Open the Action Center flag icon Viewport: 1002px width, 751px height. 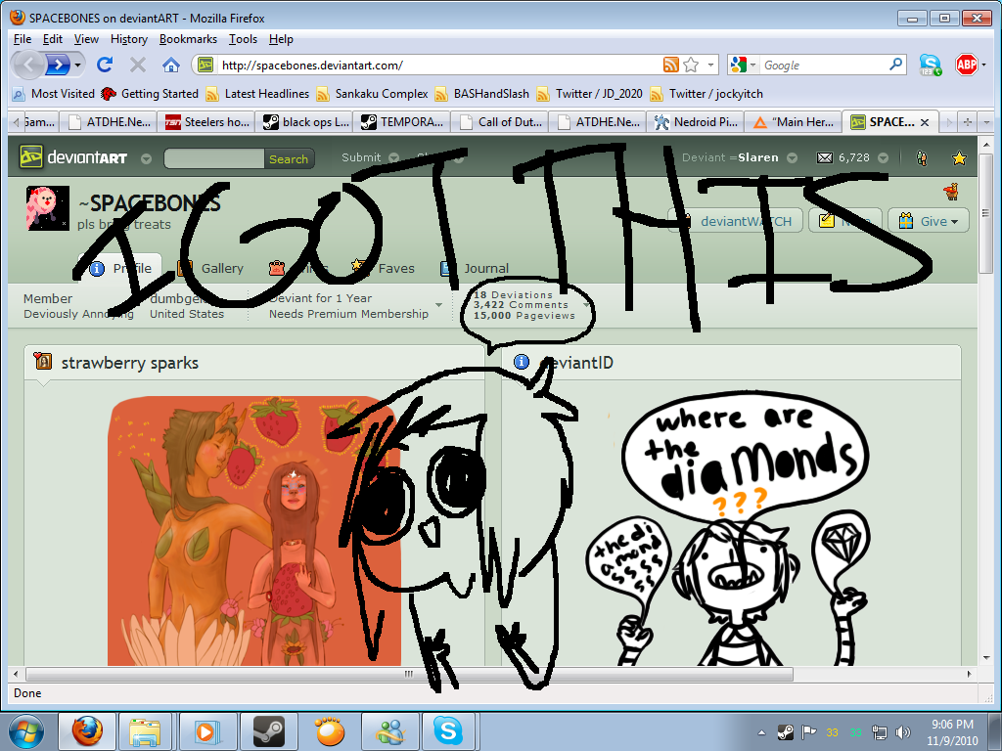point(809,732)
